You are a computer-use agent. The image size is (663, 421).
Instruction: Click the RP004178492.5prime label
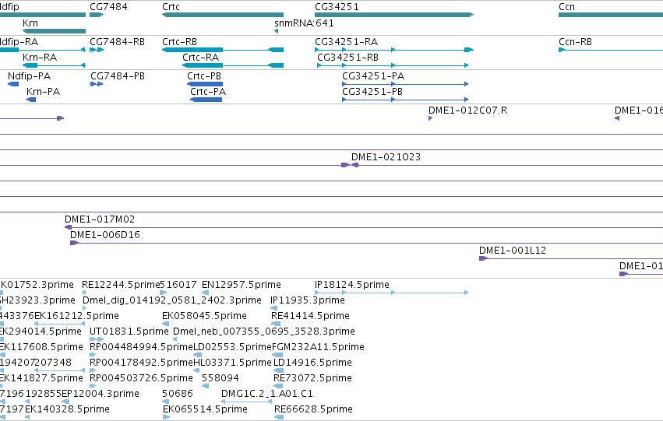point(141,363)
